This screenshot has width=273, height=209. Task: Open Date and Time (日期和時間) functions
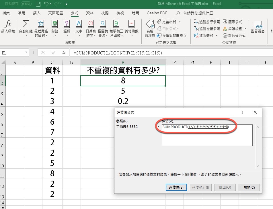point(91,24)
